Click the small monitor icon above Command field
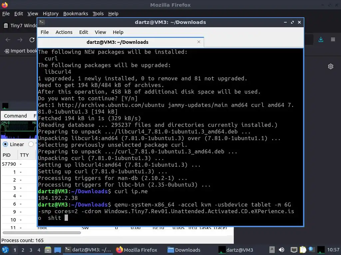Screen dimensions: 341x255 pos(5,106)
